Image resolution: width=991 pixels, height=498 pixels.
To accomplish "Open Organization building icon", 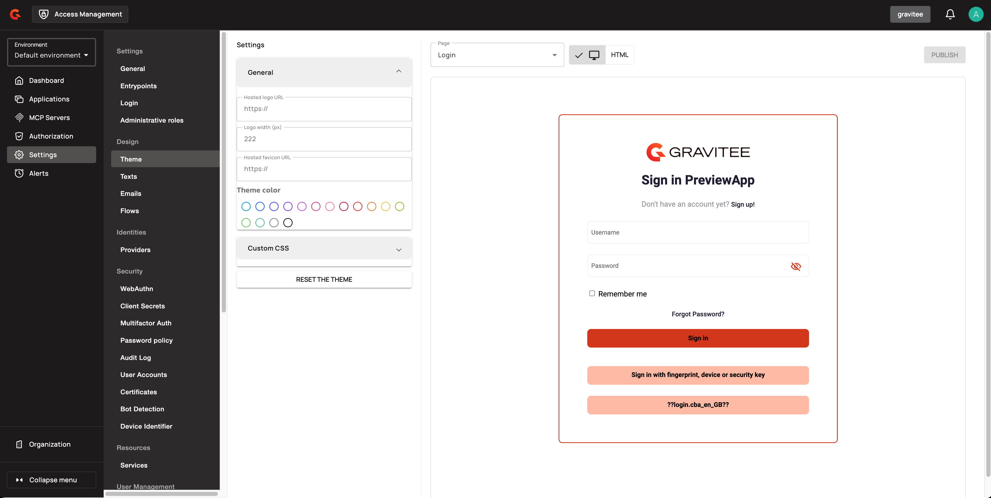I will [19, 444].
